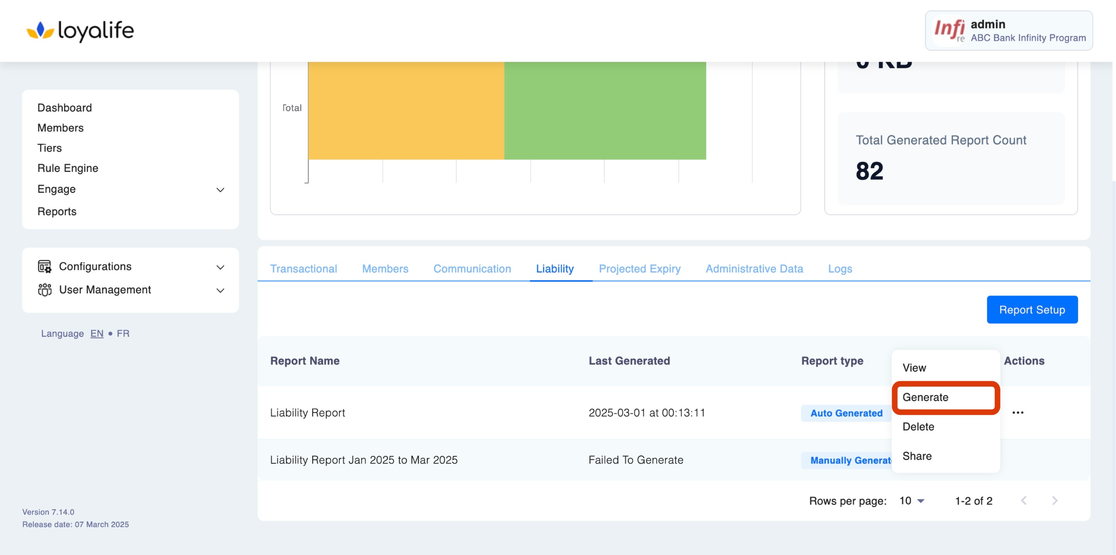Image resolution: width=1116 pixels, height=555 pixels.
Task: Click the Infinity program avatar icon
Action: coord(949,30)
